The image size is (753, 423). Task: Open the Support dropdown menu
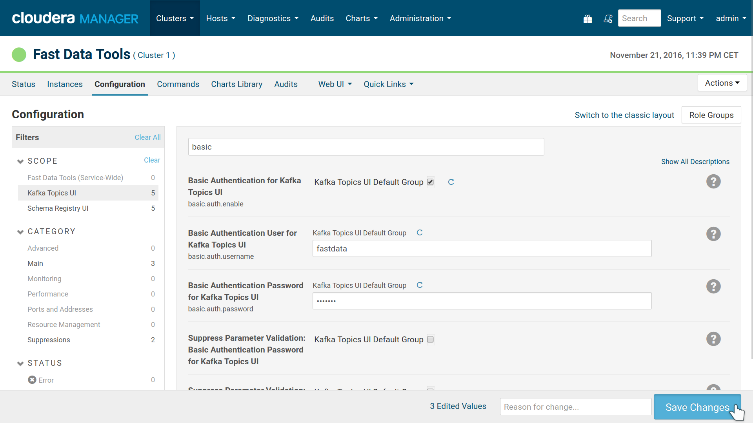(685, 18)
